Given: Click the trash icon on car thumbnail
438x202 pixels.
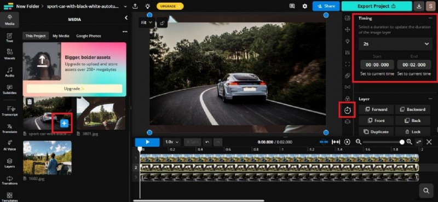Looking at the screenshot, I should click(x=30, y=102).
